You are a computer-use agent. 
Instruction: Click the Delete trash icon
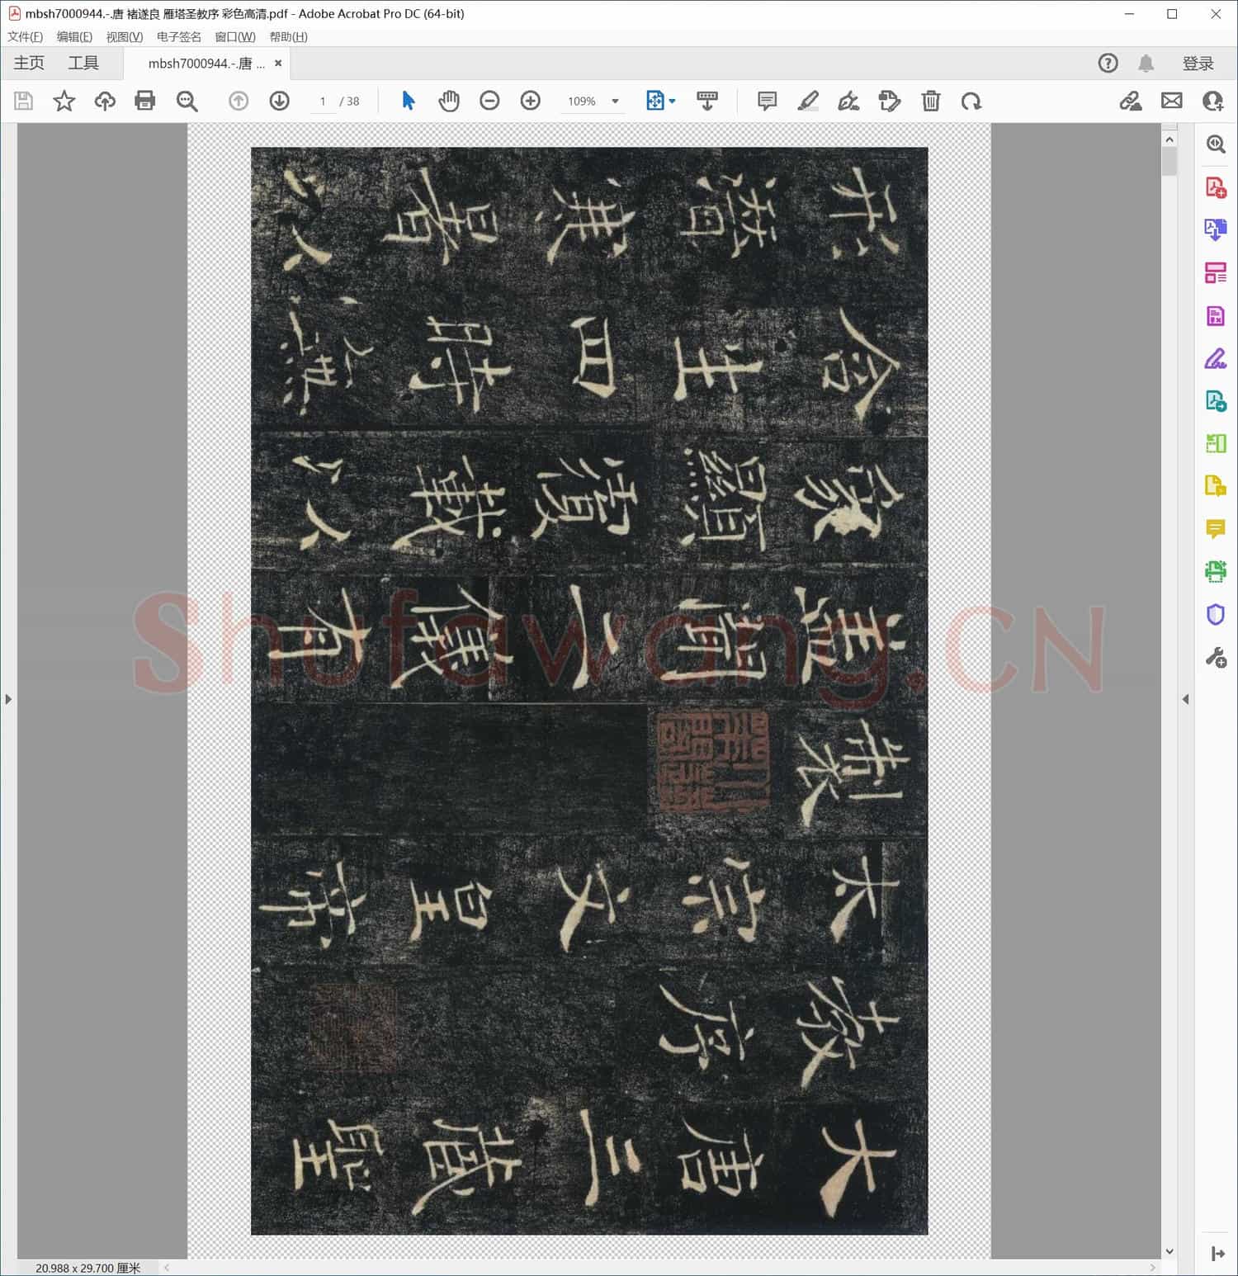930,101
